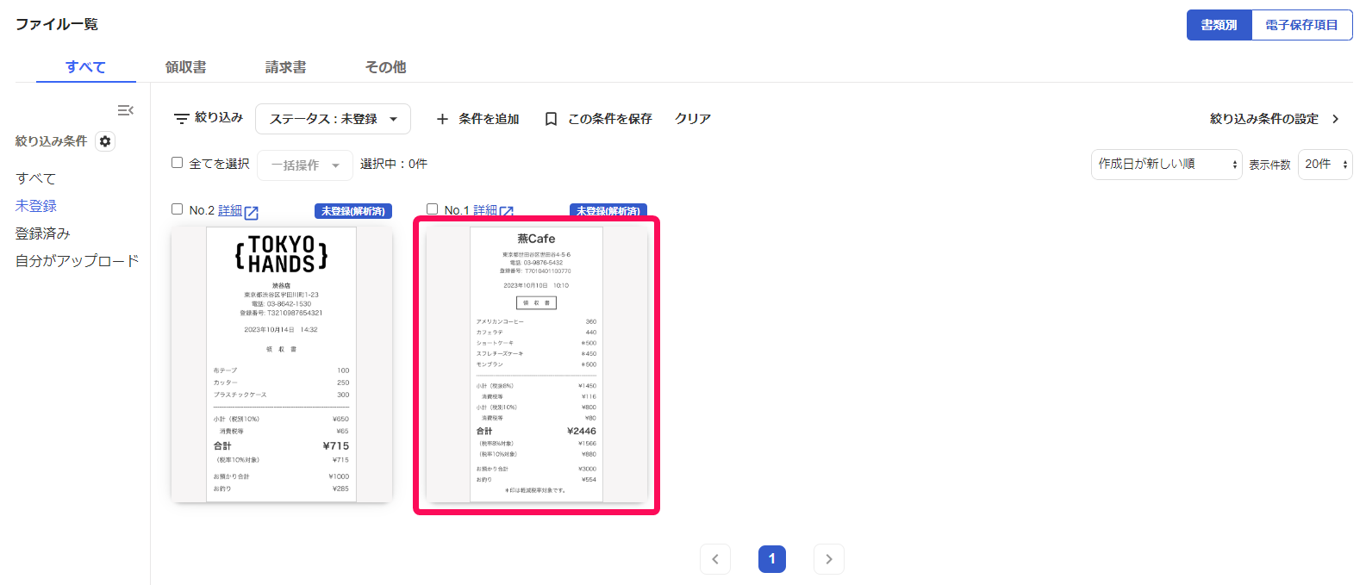The image size is (1366, 585).
Task: Switch to the その他 tab
Action: 386,67
